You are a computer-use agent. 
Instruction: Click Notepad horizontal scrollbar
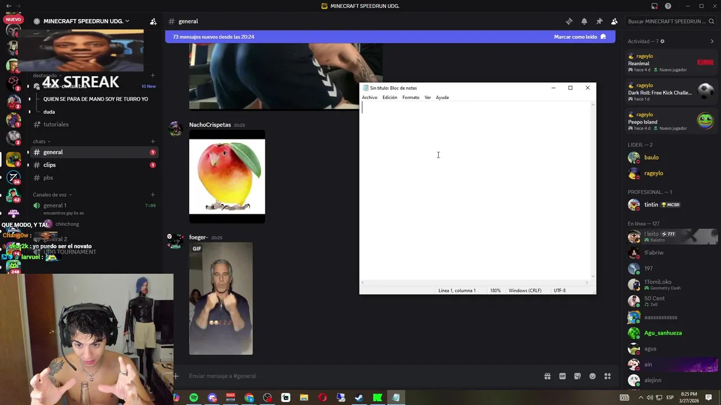click(x=475, y=282)
